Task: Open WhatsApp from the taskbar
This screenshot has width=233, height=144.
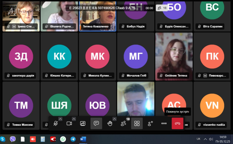Action: [63, 139]
